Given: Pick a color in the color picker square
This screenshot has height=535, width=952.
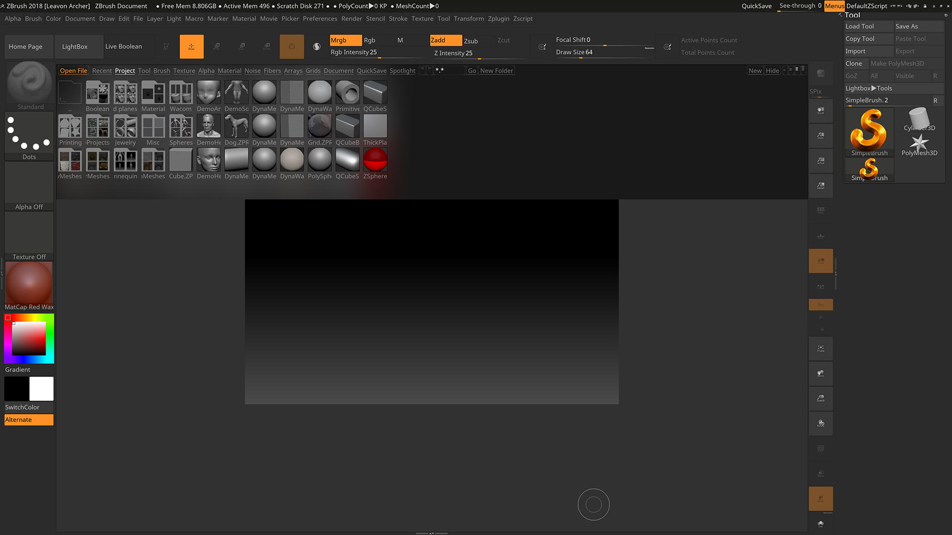Looking at the screenshot, I should coord(29,338).
